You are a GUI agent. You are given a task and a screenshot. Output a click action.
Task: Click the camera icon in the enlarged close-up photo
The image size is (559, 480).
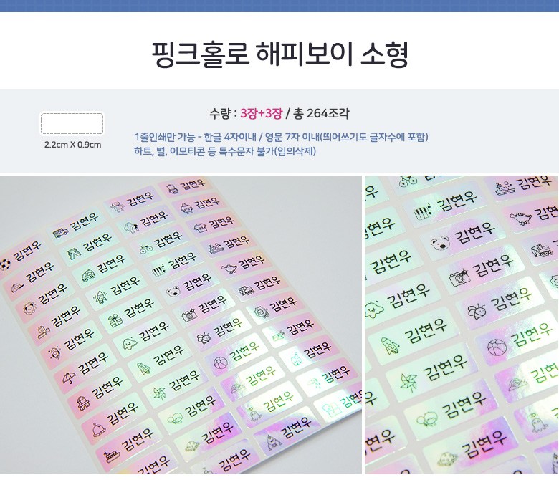coord(459,277)
